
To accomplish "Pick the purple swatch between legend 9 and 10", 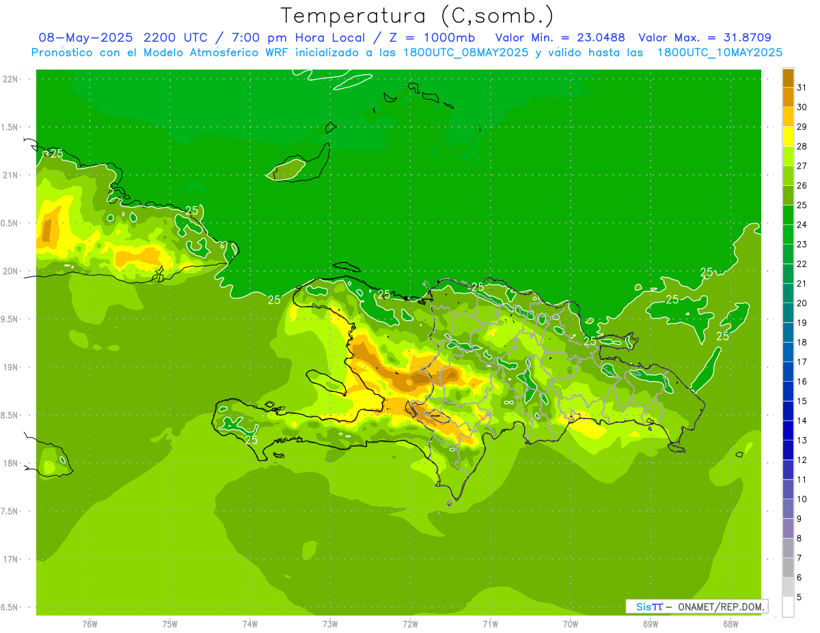I will coord(788,509).
